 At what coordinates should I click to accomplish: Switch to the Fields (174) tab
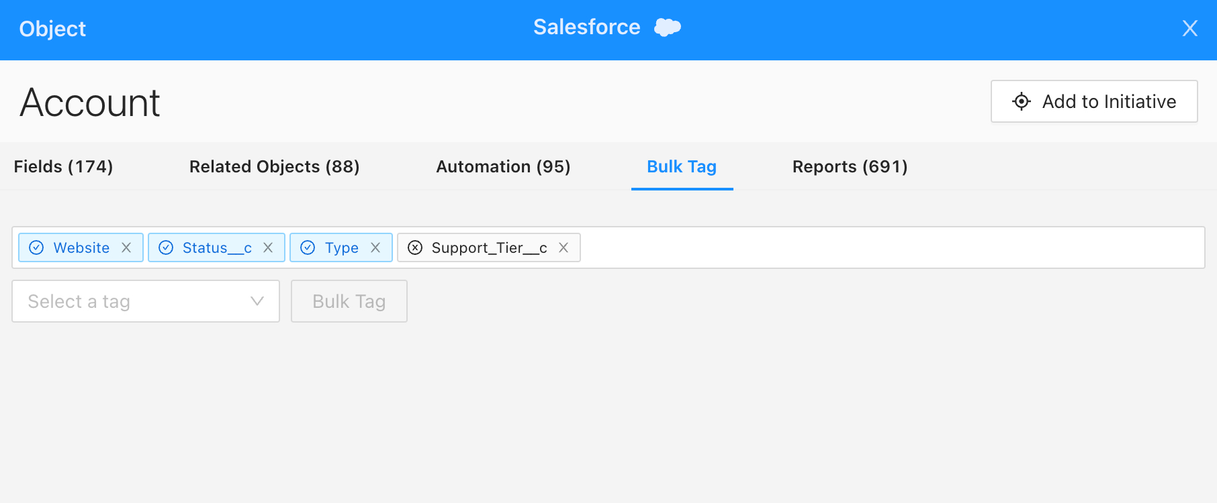point(63,166)
